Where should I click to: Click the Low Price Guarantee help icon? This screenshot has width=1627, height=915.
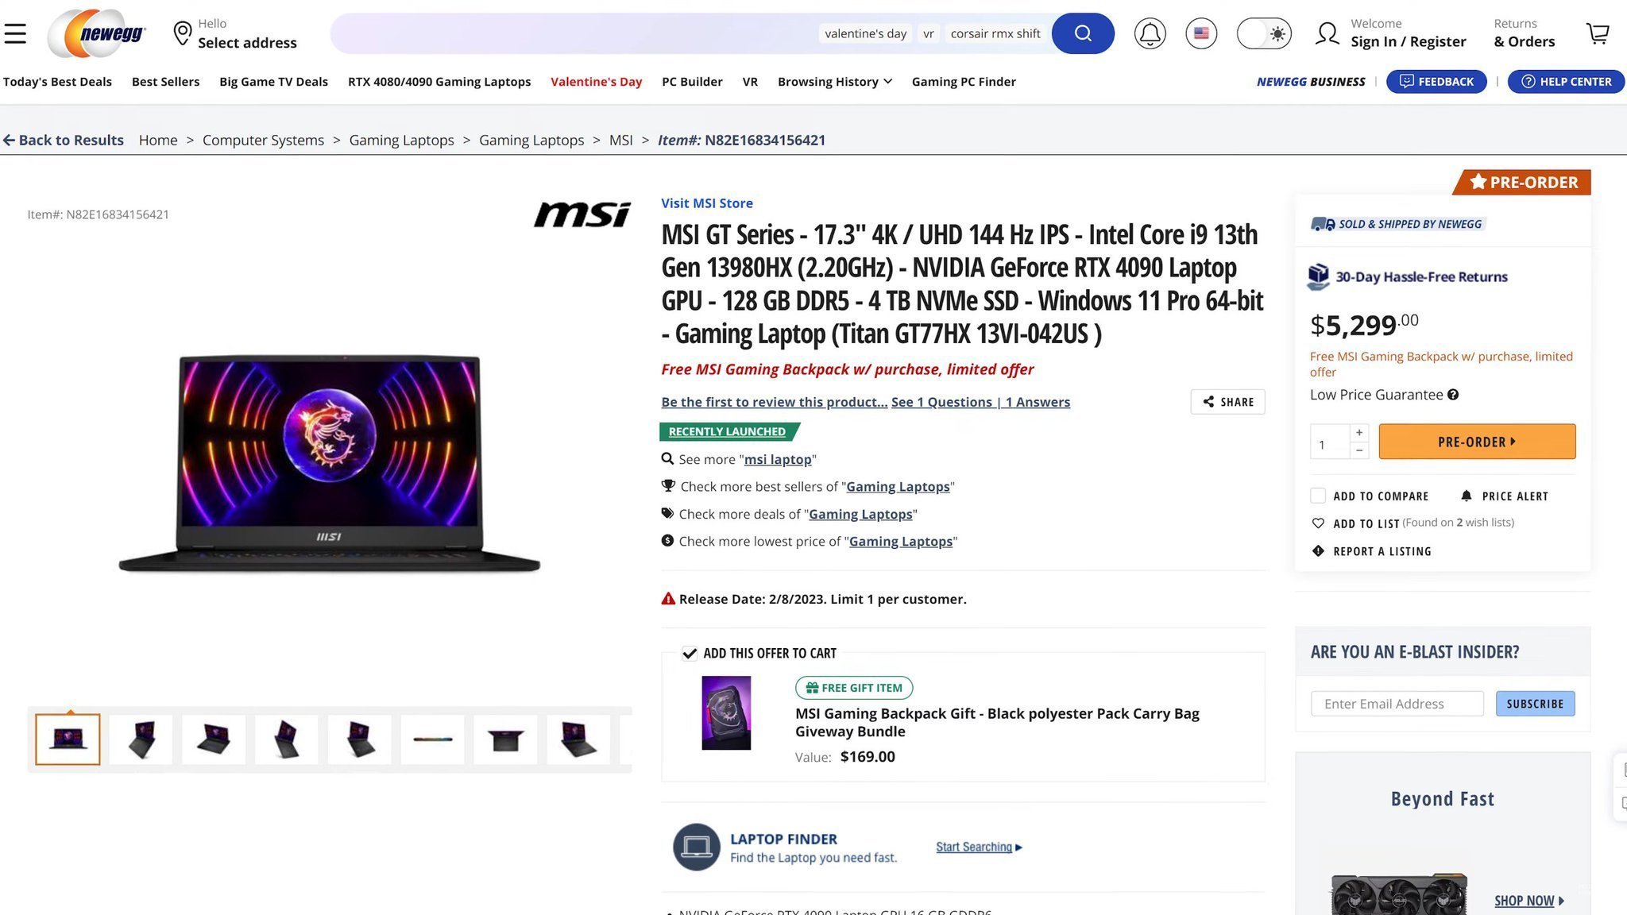1453,395
